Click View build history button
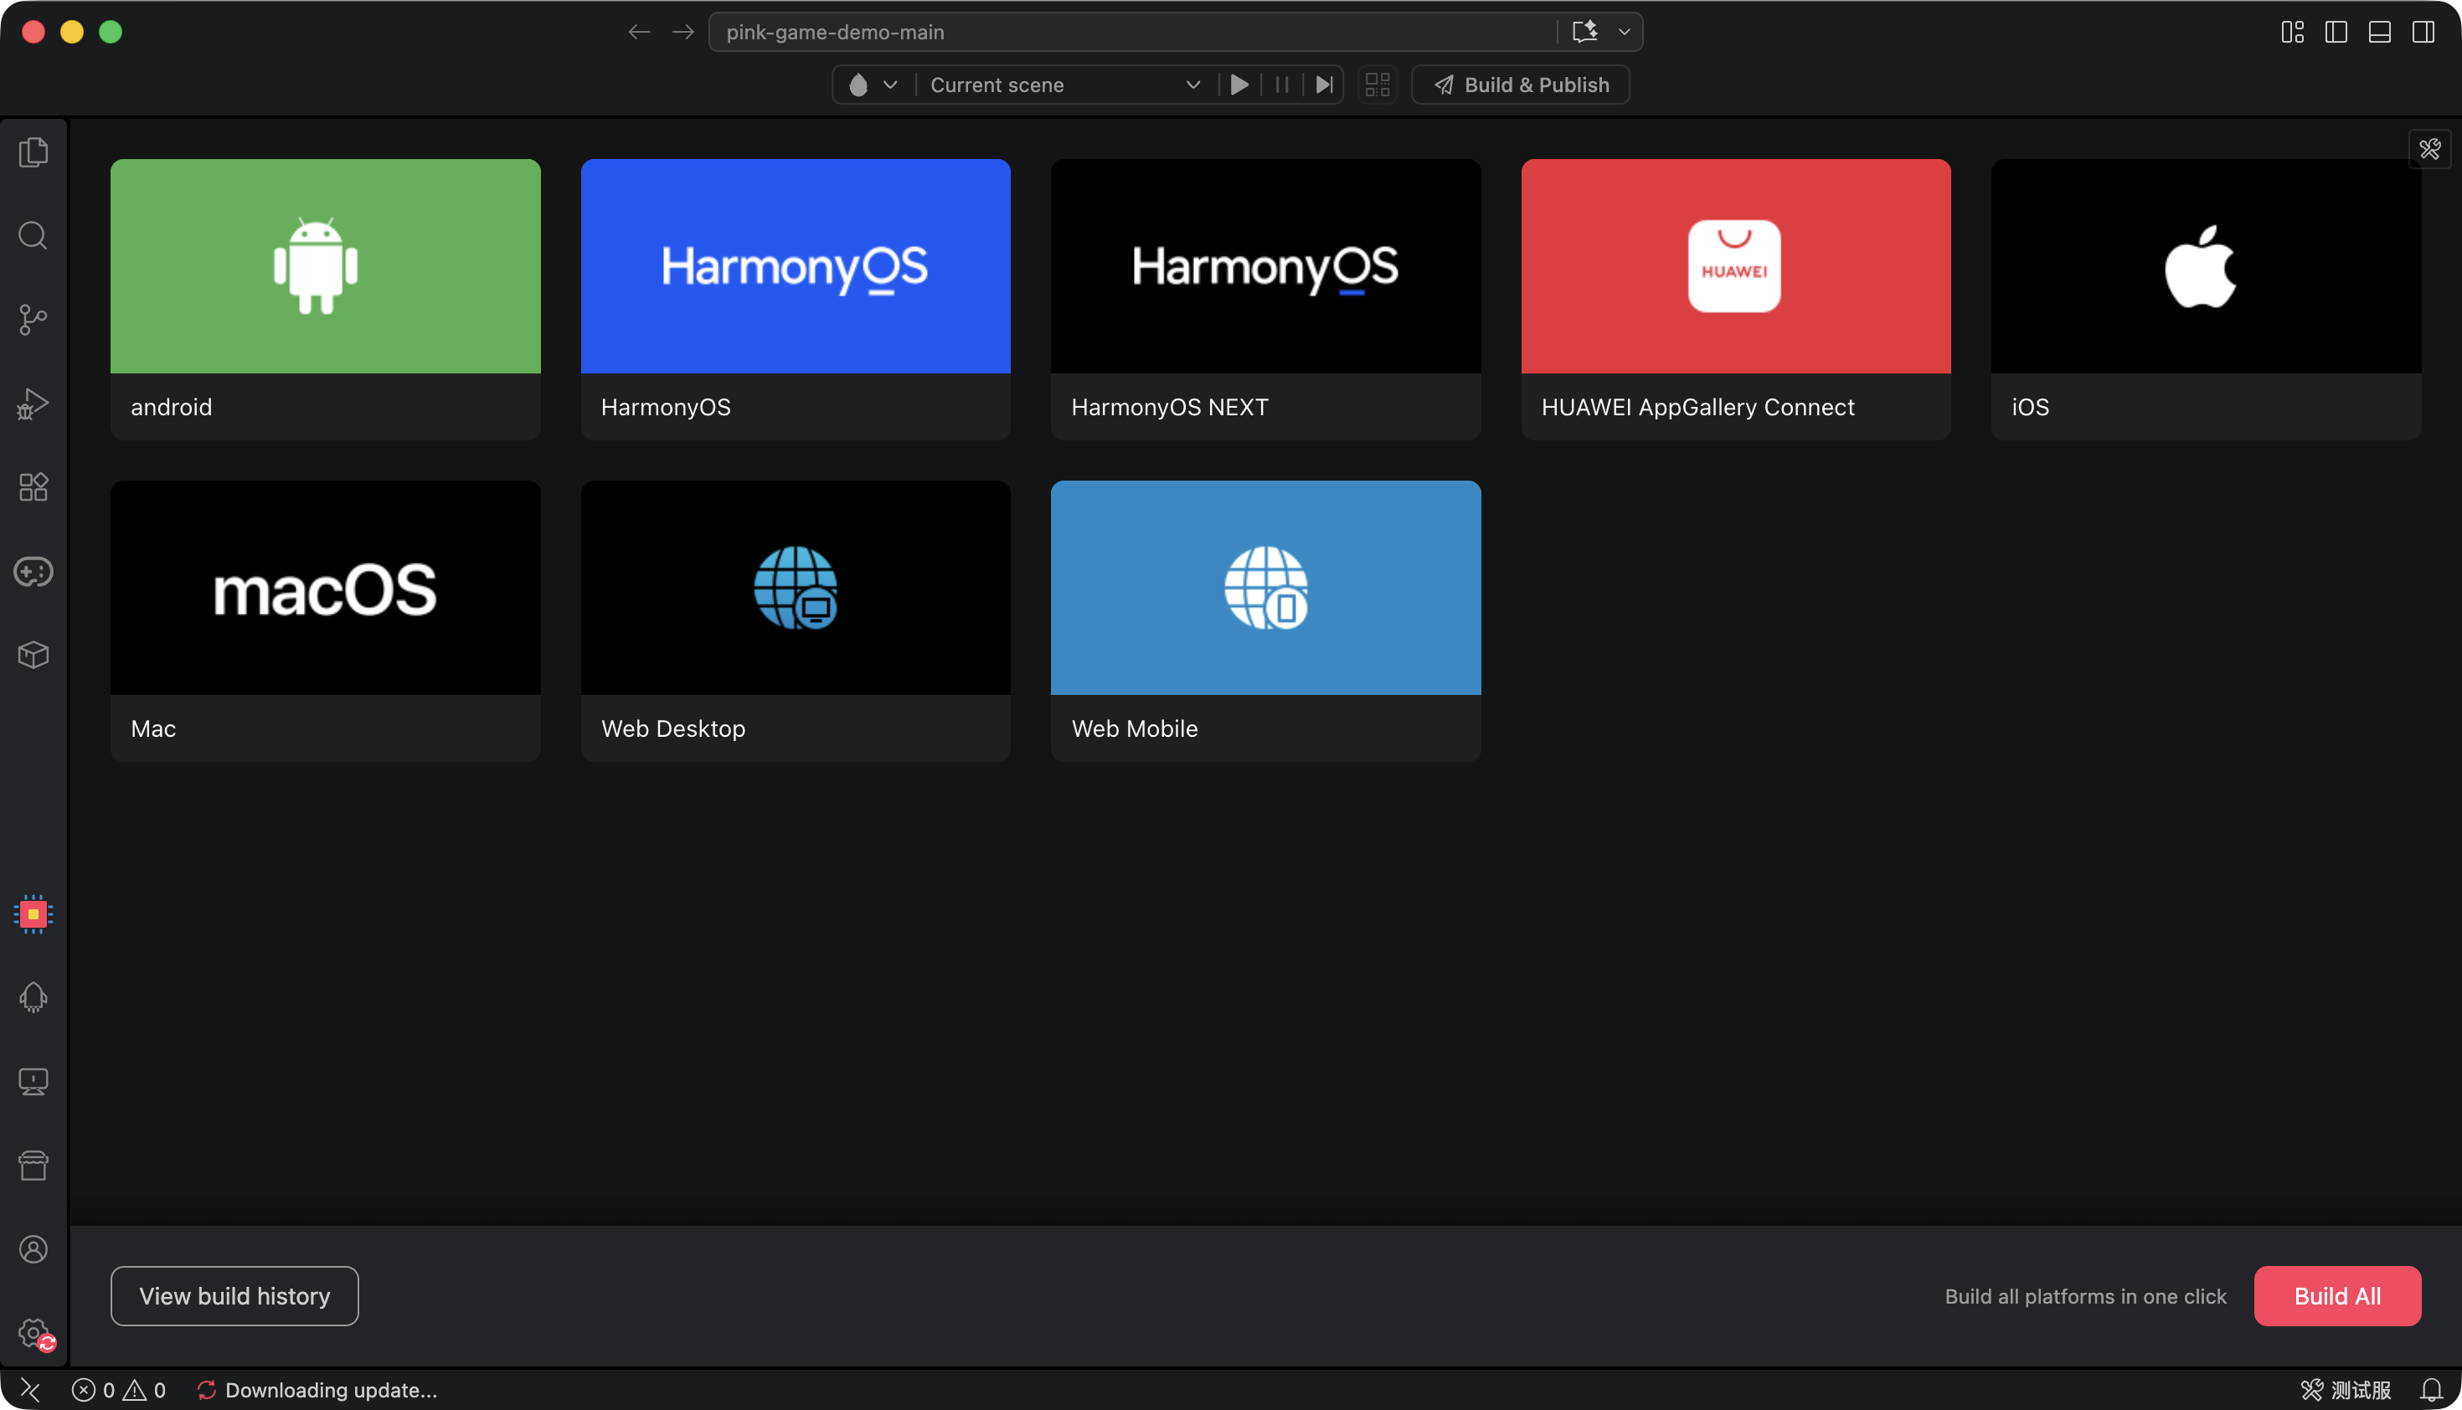 pos(234,1296)
